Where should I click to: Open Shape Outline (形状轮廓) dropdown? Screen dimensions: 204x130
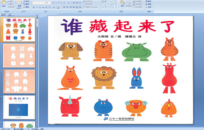point(138,4)
